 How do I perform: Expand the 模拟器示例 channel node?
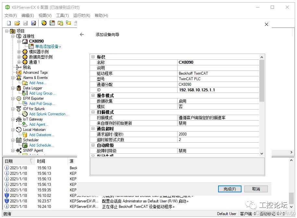[x=19, y=52]
